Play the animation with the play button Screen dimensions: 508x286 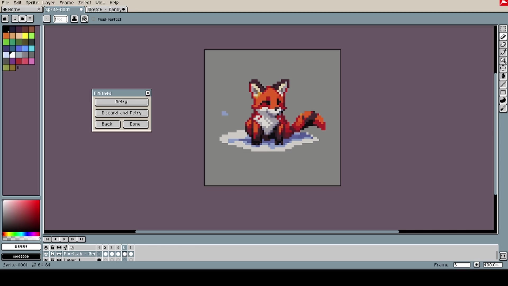pos(64,239)
